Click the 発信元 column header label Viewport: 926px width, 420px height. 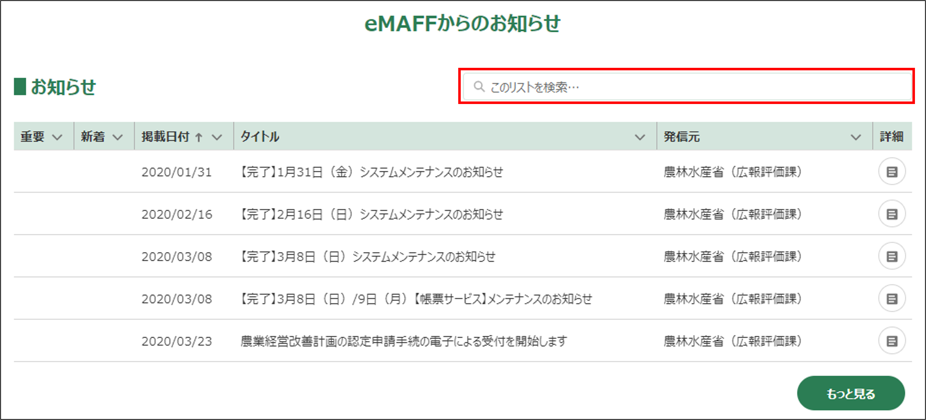[x=681, y=137]
